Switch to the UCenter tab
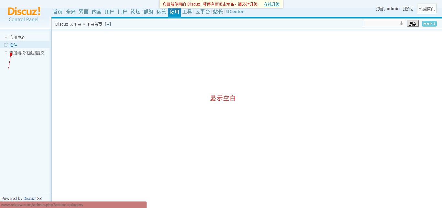Screen dimensions: 442x208 (x=235, y=11)
